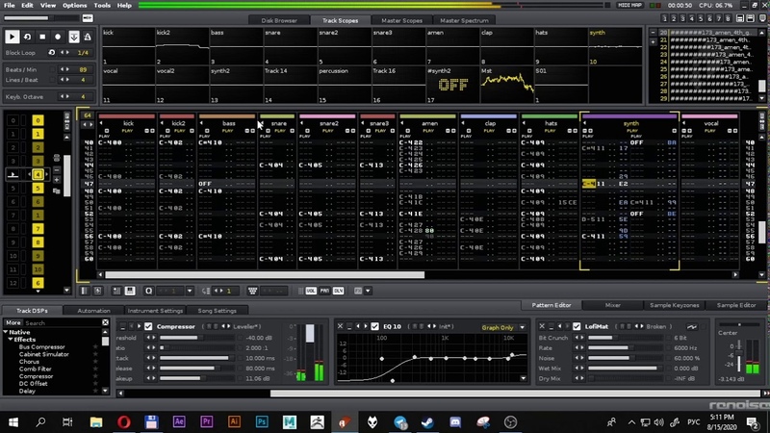Open the quantize dropdown arrow
Viewport: 770px width, 433px height.
190,292
